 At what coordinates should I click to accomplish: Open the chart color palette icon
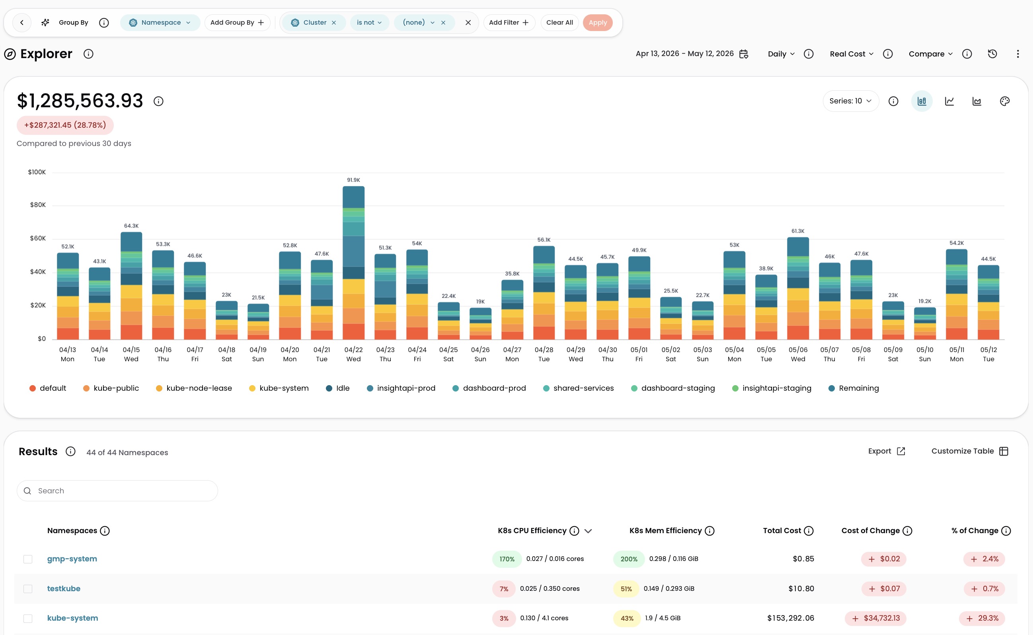[x=1004, y=101]
